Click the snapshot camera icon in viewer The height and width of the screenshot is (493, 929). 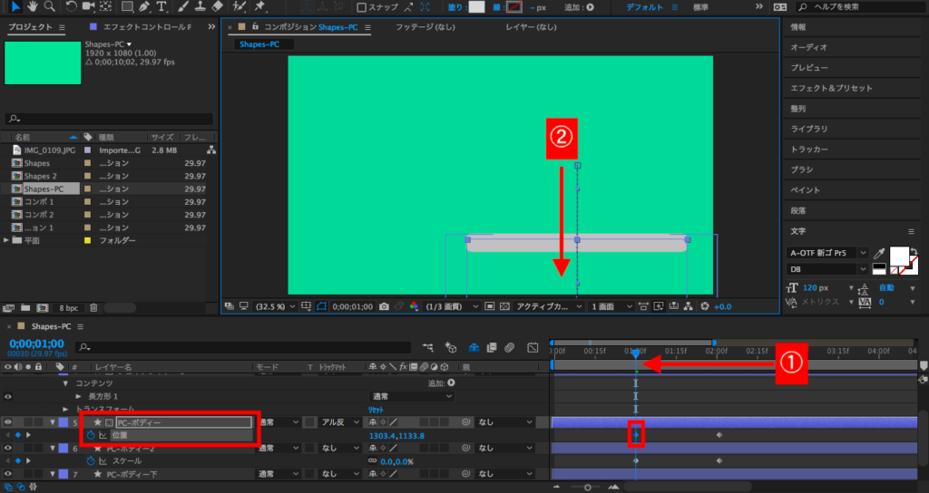point(385,306)
